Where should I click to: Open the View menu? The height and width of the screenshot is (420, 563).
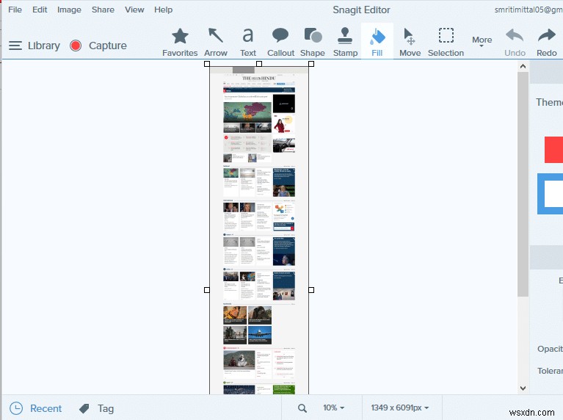pos(134,10)
